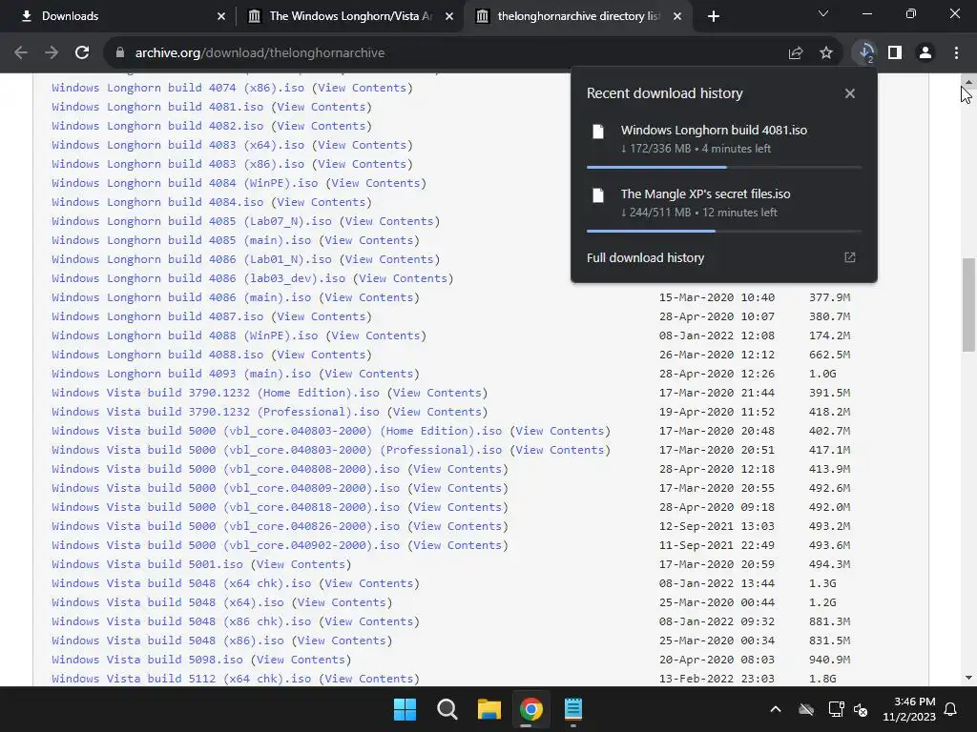
Task: Click The Mangle XP's secret files download progress bar
Action: (724, 231)
